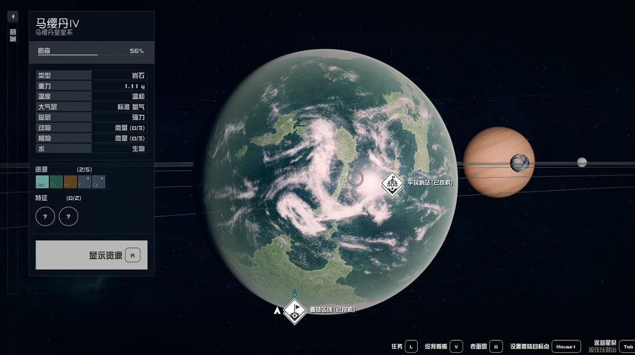Click the ship position arrow near landing area

click(x=277, y=310)
